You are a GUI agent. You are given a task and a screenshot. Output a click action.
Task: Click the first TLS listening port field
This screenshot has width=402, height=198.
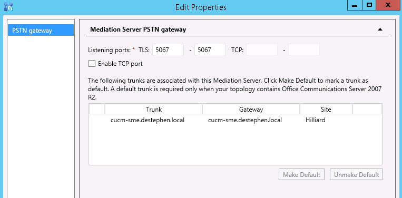point(168,49)
